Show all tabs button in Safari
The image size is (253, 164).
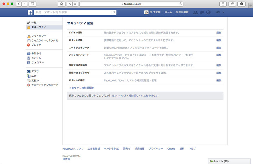pyautogui.click(x=232, y=4)
